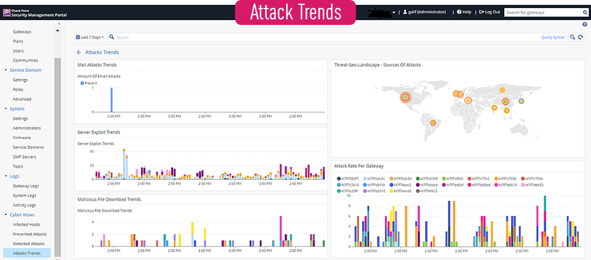Collapse the left sidebar with the chevron
This screenshot has width=591, height=260.
pyautogui.click(x=59, y=24)
